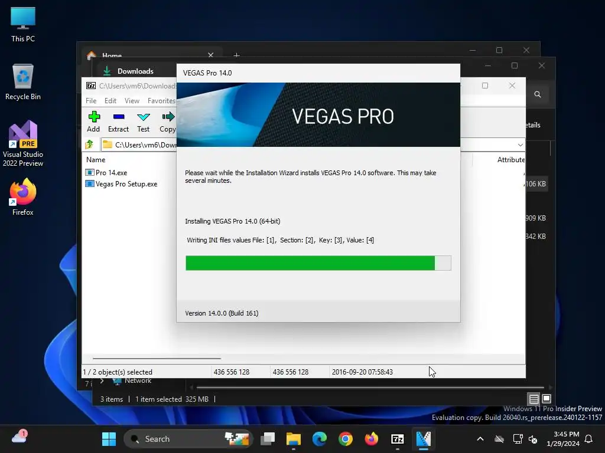Image resolution: width=605 pixels, height=453 pixels.
Task: Maximize the 7-Zip window
Action: [x=485, y=86]
